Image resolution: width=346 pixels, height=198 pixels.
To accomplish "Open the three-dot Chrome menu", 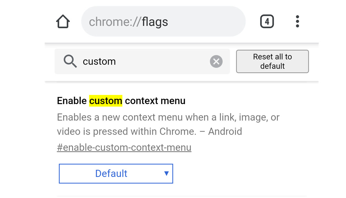I will point(297,22).
